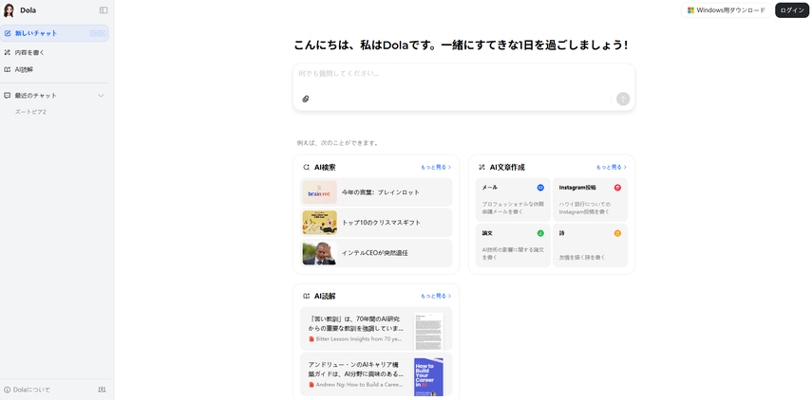This screenshot has height=400, width=812.
Task: Open トップ10のクリスマスギフト suggestion
Action: point(376,223)
